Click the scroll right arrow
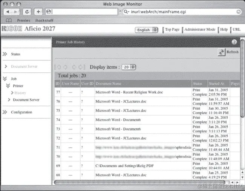Screen dimensions: 245x191 pyautogui.click(x=237, y=182)
